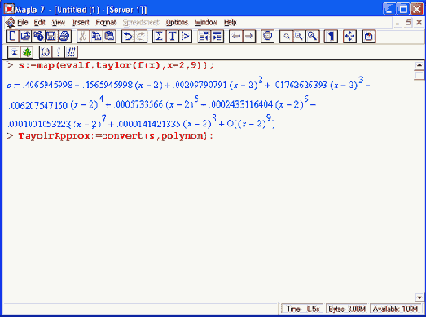Click into the TayolrApprox input line
The image size is (426, 317).
116,135
